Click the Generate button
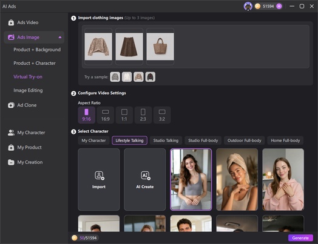Viewport: 318px width, 244px height. click(300, 238)
